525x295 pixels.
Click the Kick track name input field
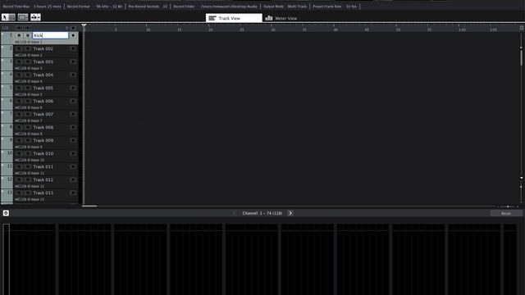[x=50, y=35]
